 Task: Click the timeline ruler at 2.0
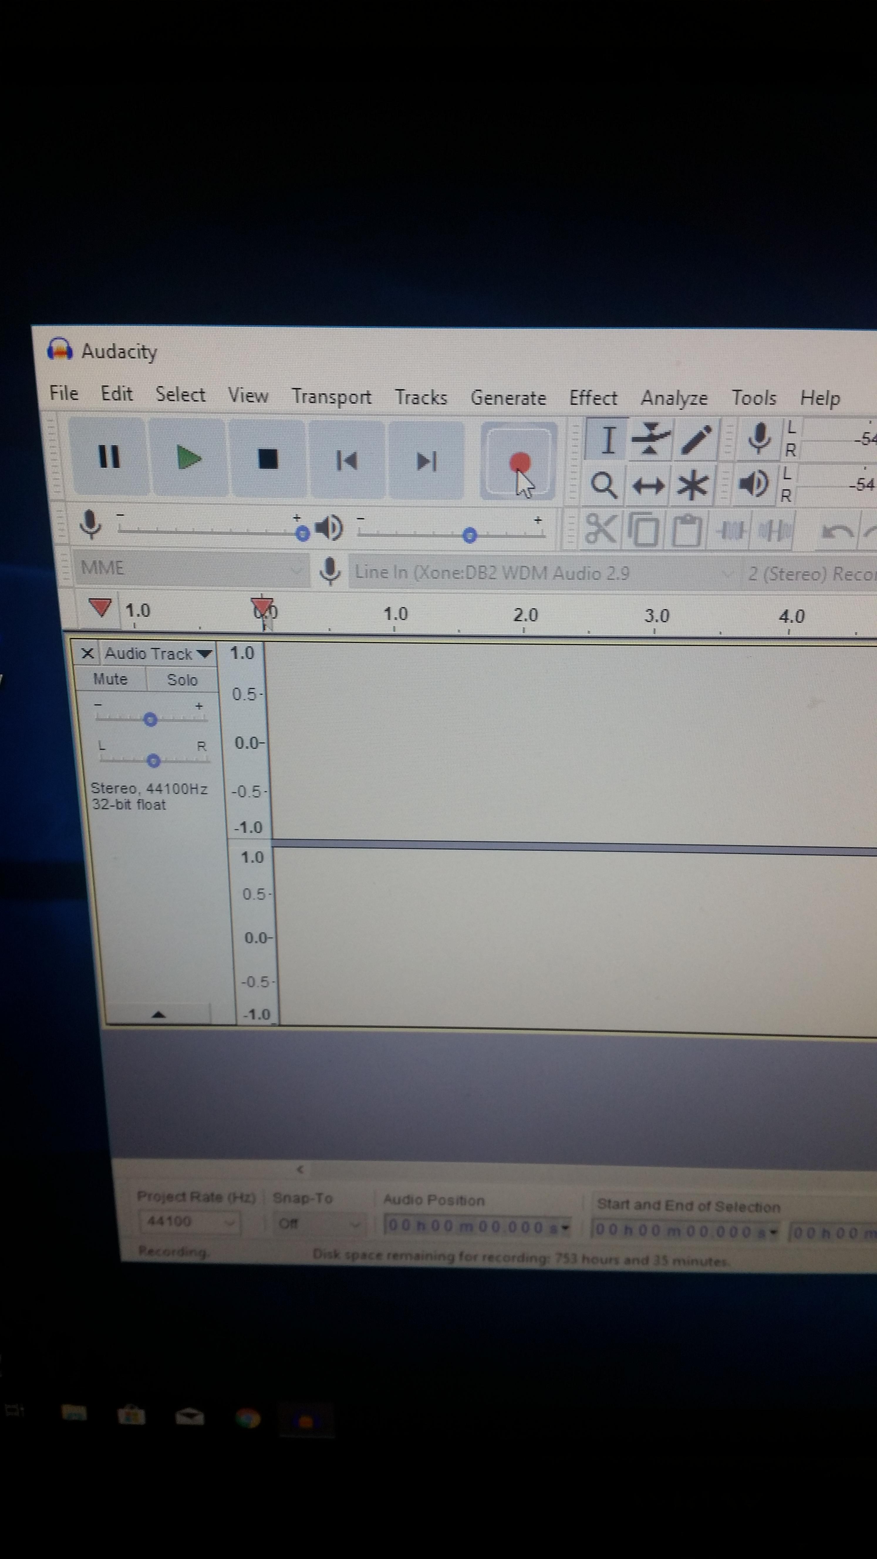click(x=525, y=615)
